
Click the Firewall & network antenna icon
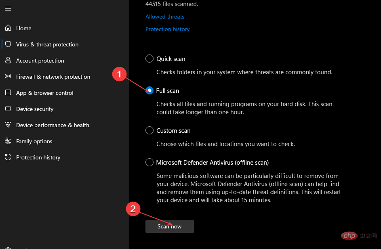pos(8,77)
